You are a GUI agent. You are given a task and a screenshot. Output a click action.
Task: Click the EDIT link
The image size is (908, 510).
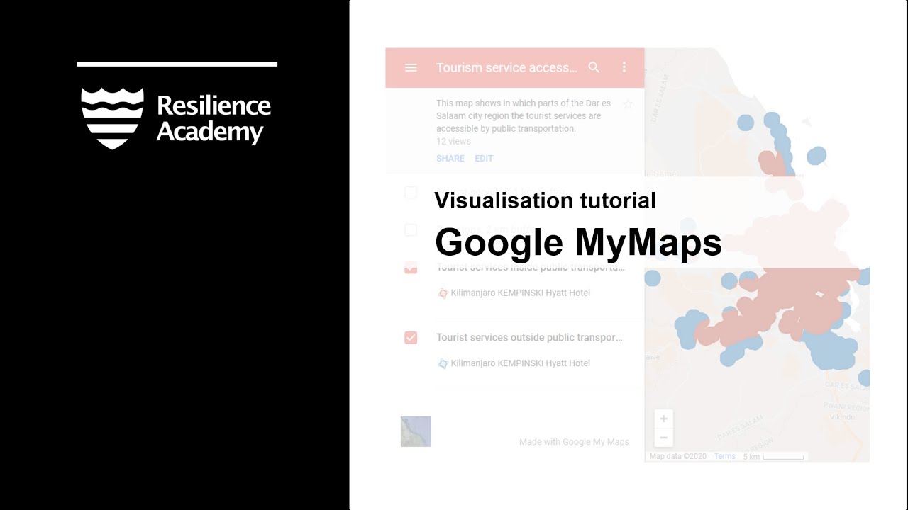[484, 159]
